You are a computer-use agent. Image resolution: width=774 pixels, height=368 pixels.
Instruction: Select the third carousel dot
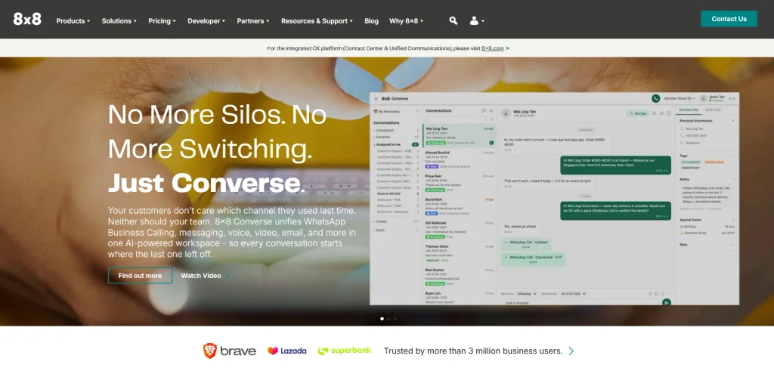pos(395,319)
